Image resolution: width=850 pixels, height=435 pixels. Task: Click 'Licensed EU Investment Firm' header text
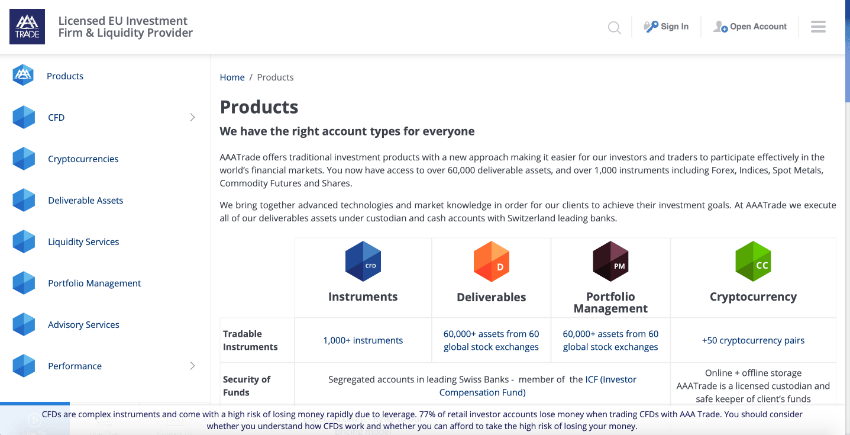point(125,27)
